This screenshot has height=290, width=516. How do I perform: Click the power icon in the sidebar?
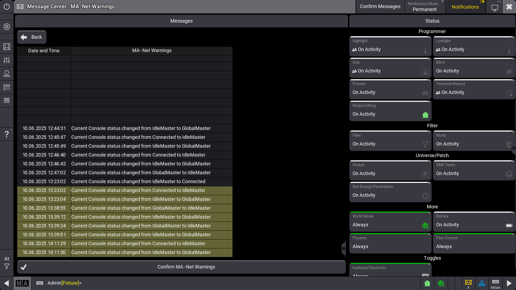tap(7, 6)
